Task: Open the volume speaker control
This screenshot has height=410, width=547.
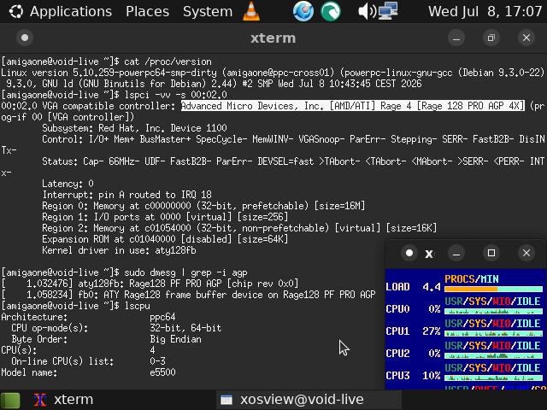Action: (367, 11)
